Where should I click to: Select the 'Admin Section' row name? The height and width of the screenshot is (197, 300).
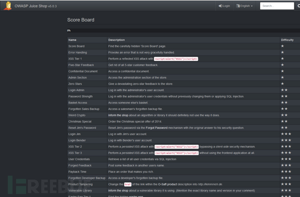tap(77, 77)
